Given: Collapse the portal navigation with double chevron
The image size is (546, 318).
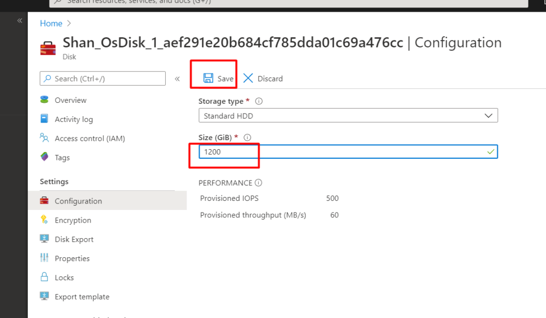Looking at the screenshot, I should pyautogui.click(x=19, y=20).
